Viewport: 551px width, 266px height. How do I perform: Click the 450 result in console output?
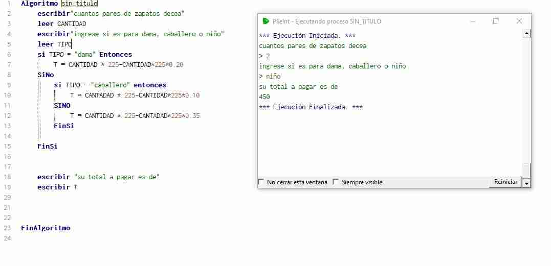(265, 96)
